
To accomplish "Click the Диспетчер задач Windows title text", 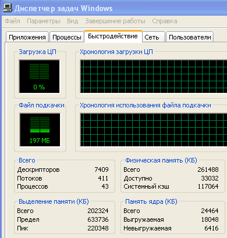I will tap(63, 8).
